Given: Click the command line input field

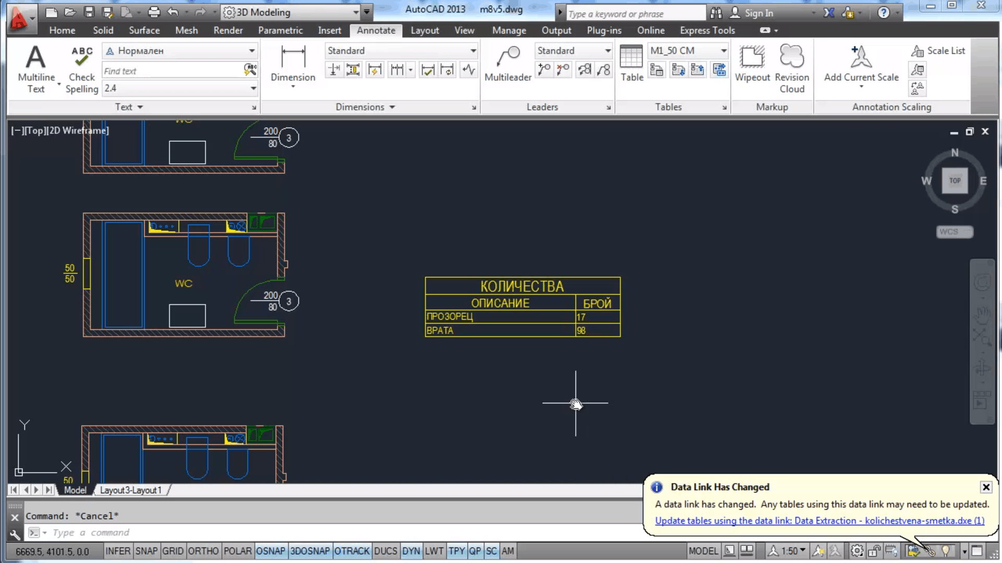Looking at the screenshot, I should (x=334, y=532).
